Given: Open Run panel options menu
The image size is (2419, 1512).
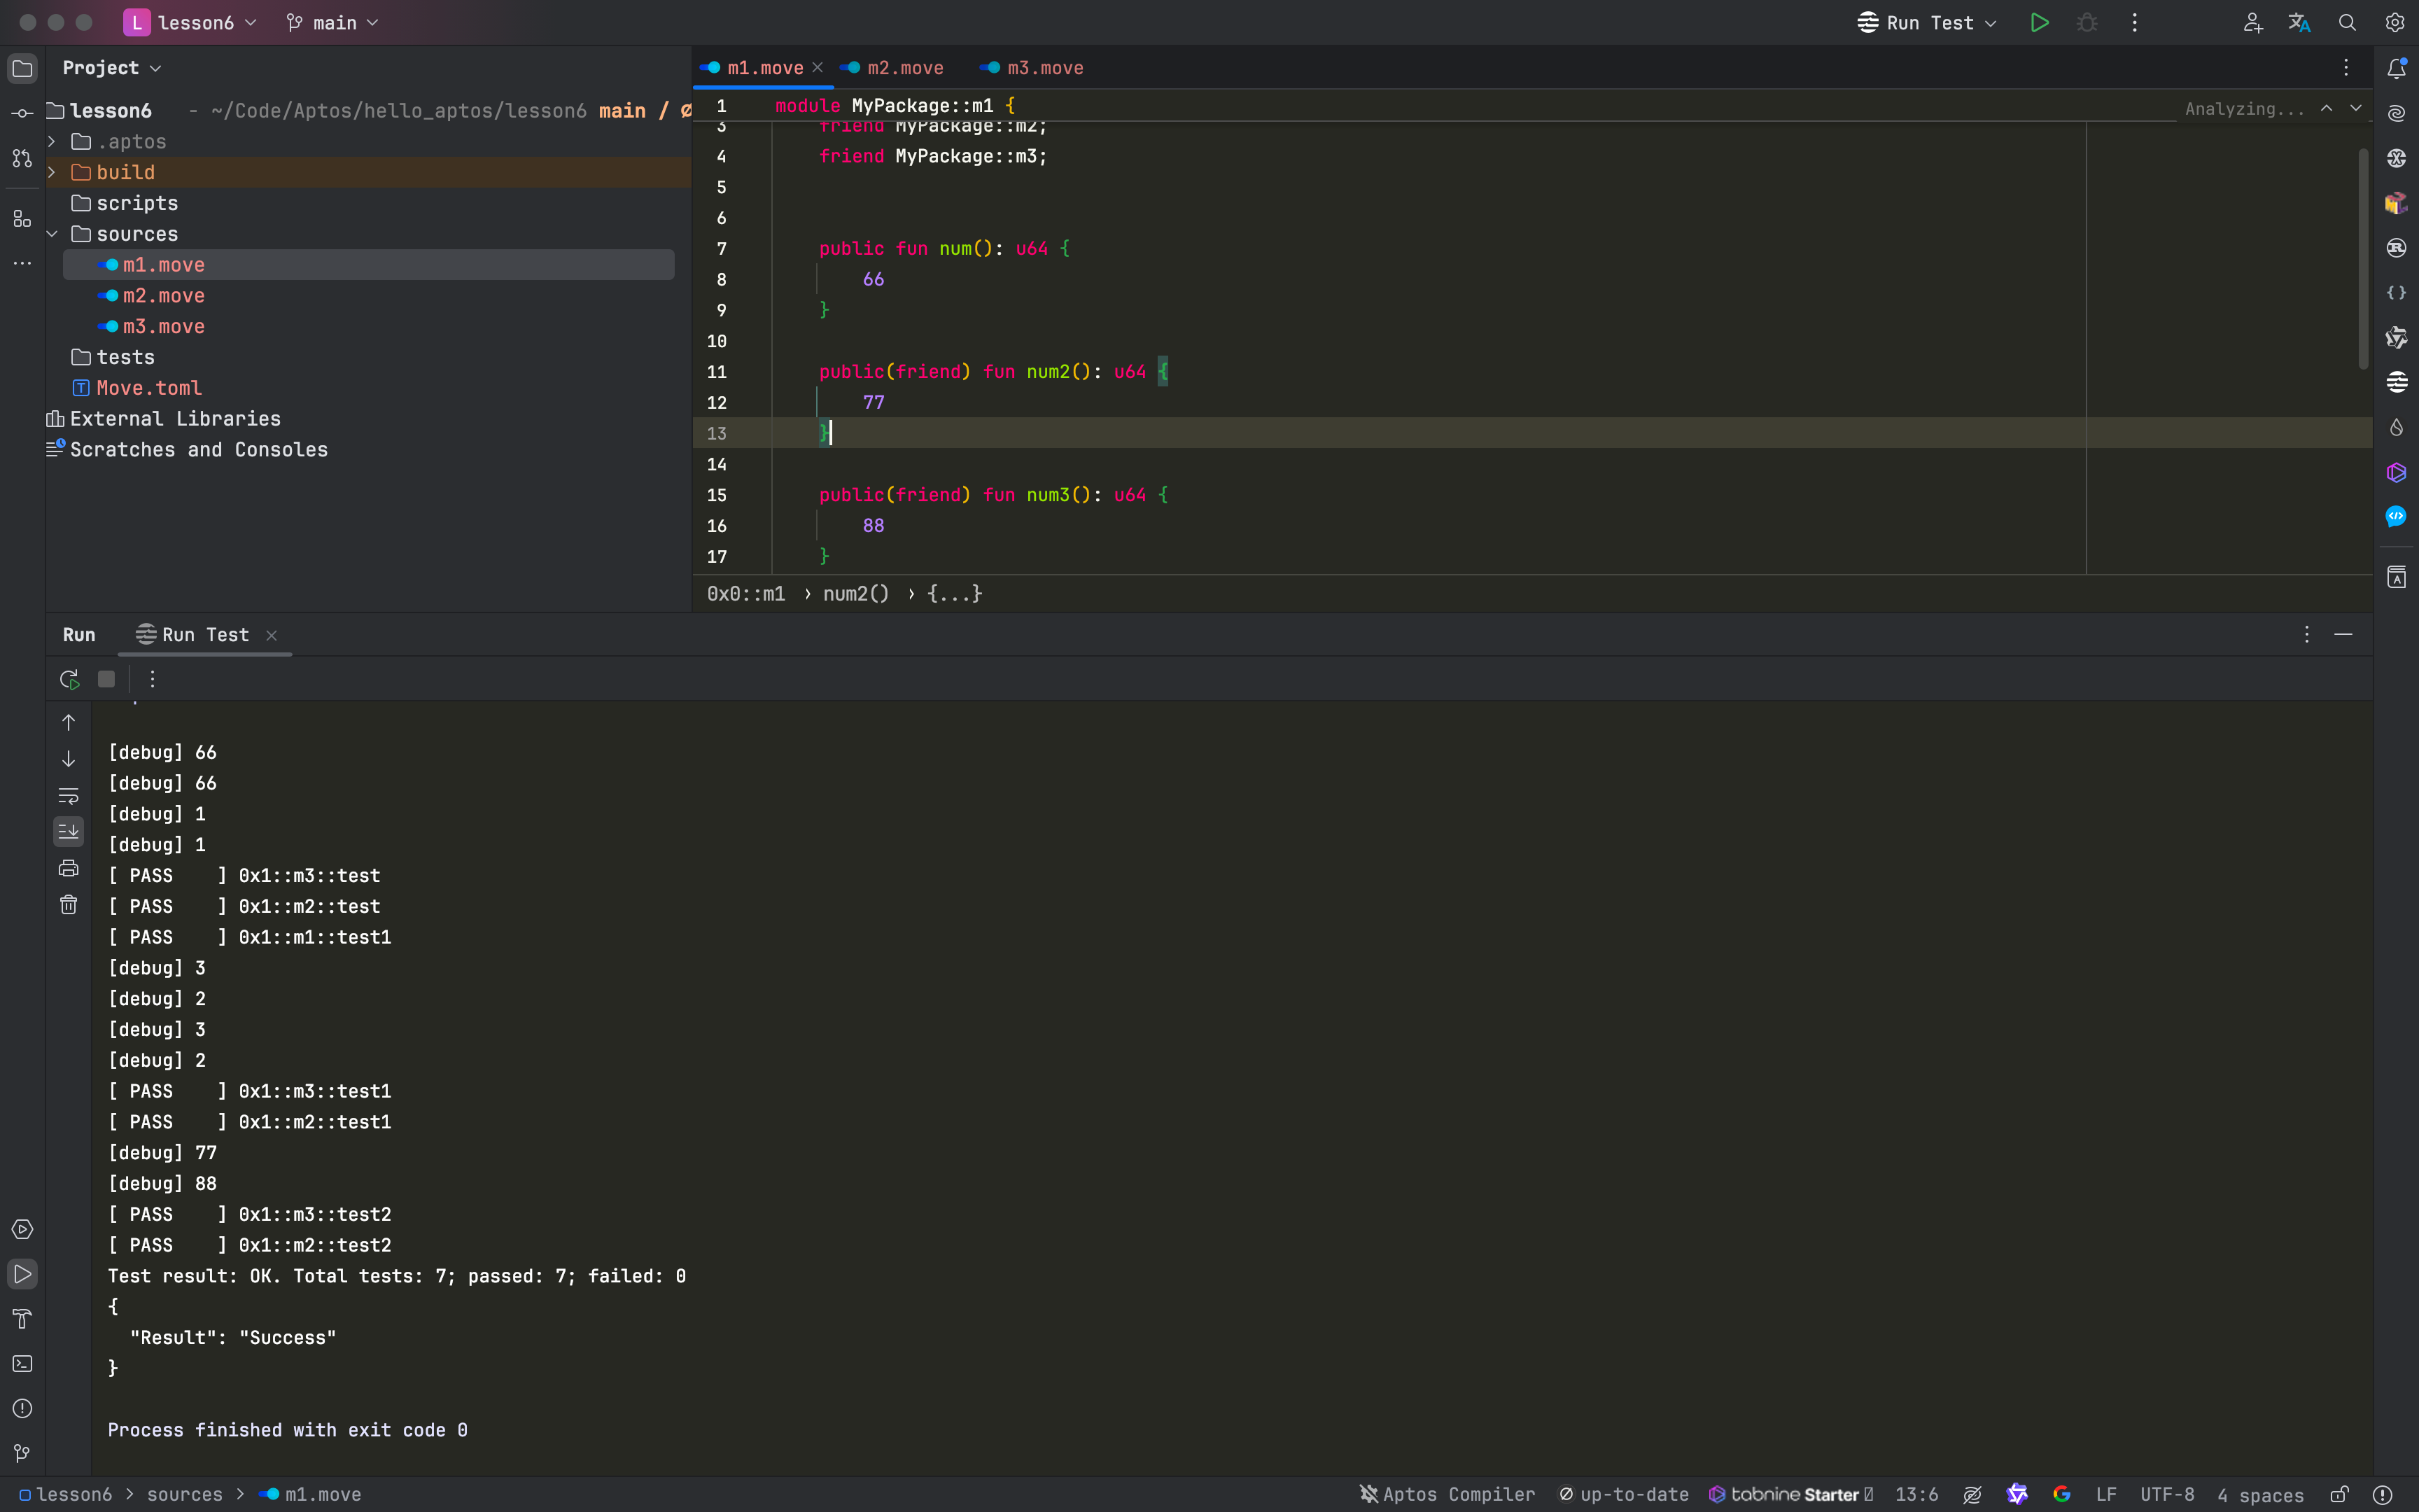Looking at the screenshot, I should click(2307, 634).
